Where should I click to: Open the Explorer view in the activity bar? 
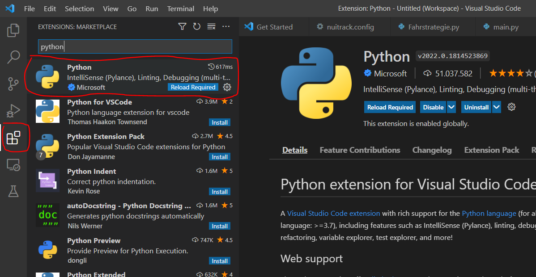pyautogui.click(x=13, y=30)
